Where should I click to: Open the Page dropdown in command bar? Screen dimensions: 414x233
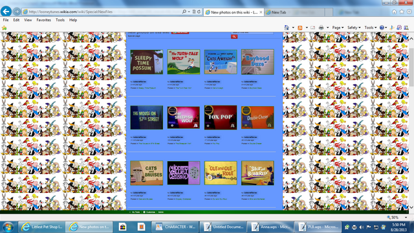pos(338,27)
